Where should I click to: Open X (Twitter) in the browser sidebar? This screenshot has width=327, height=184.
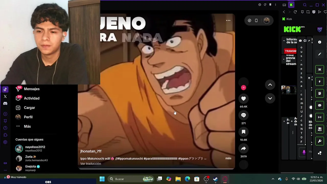[5, 96]
